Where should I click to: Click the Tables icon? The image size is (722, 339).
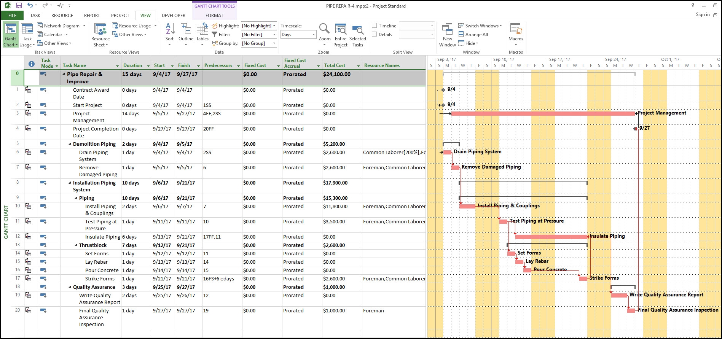point(202,29)
